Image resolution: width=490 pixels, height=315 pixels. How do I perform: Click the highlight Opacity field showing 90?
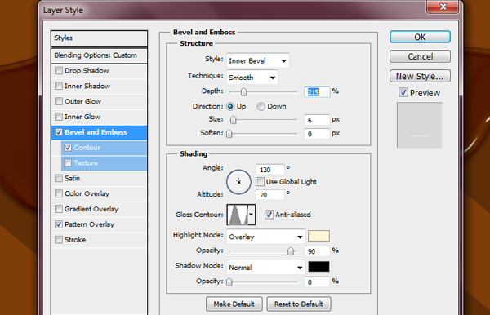pyautogui.click(x=317, y=251)
